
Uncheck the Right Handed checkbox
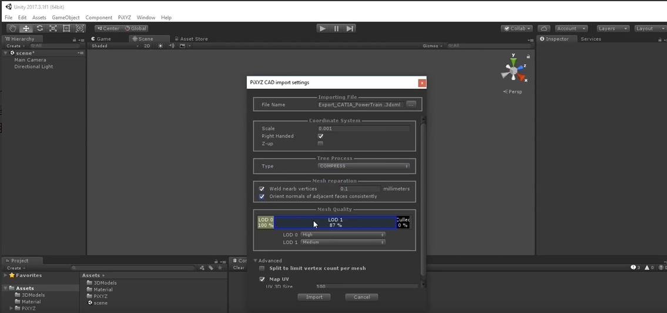click(x=320, y=136)
